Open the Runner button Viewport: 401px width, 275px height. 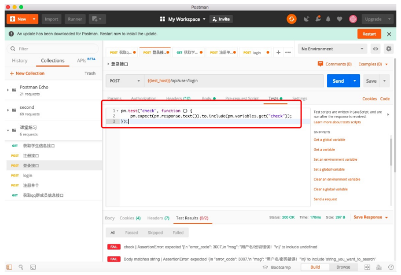[75, 19]
